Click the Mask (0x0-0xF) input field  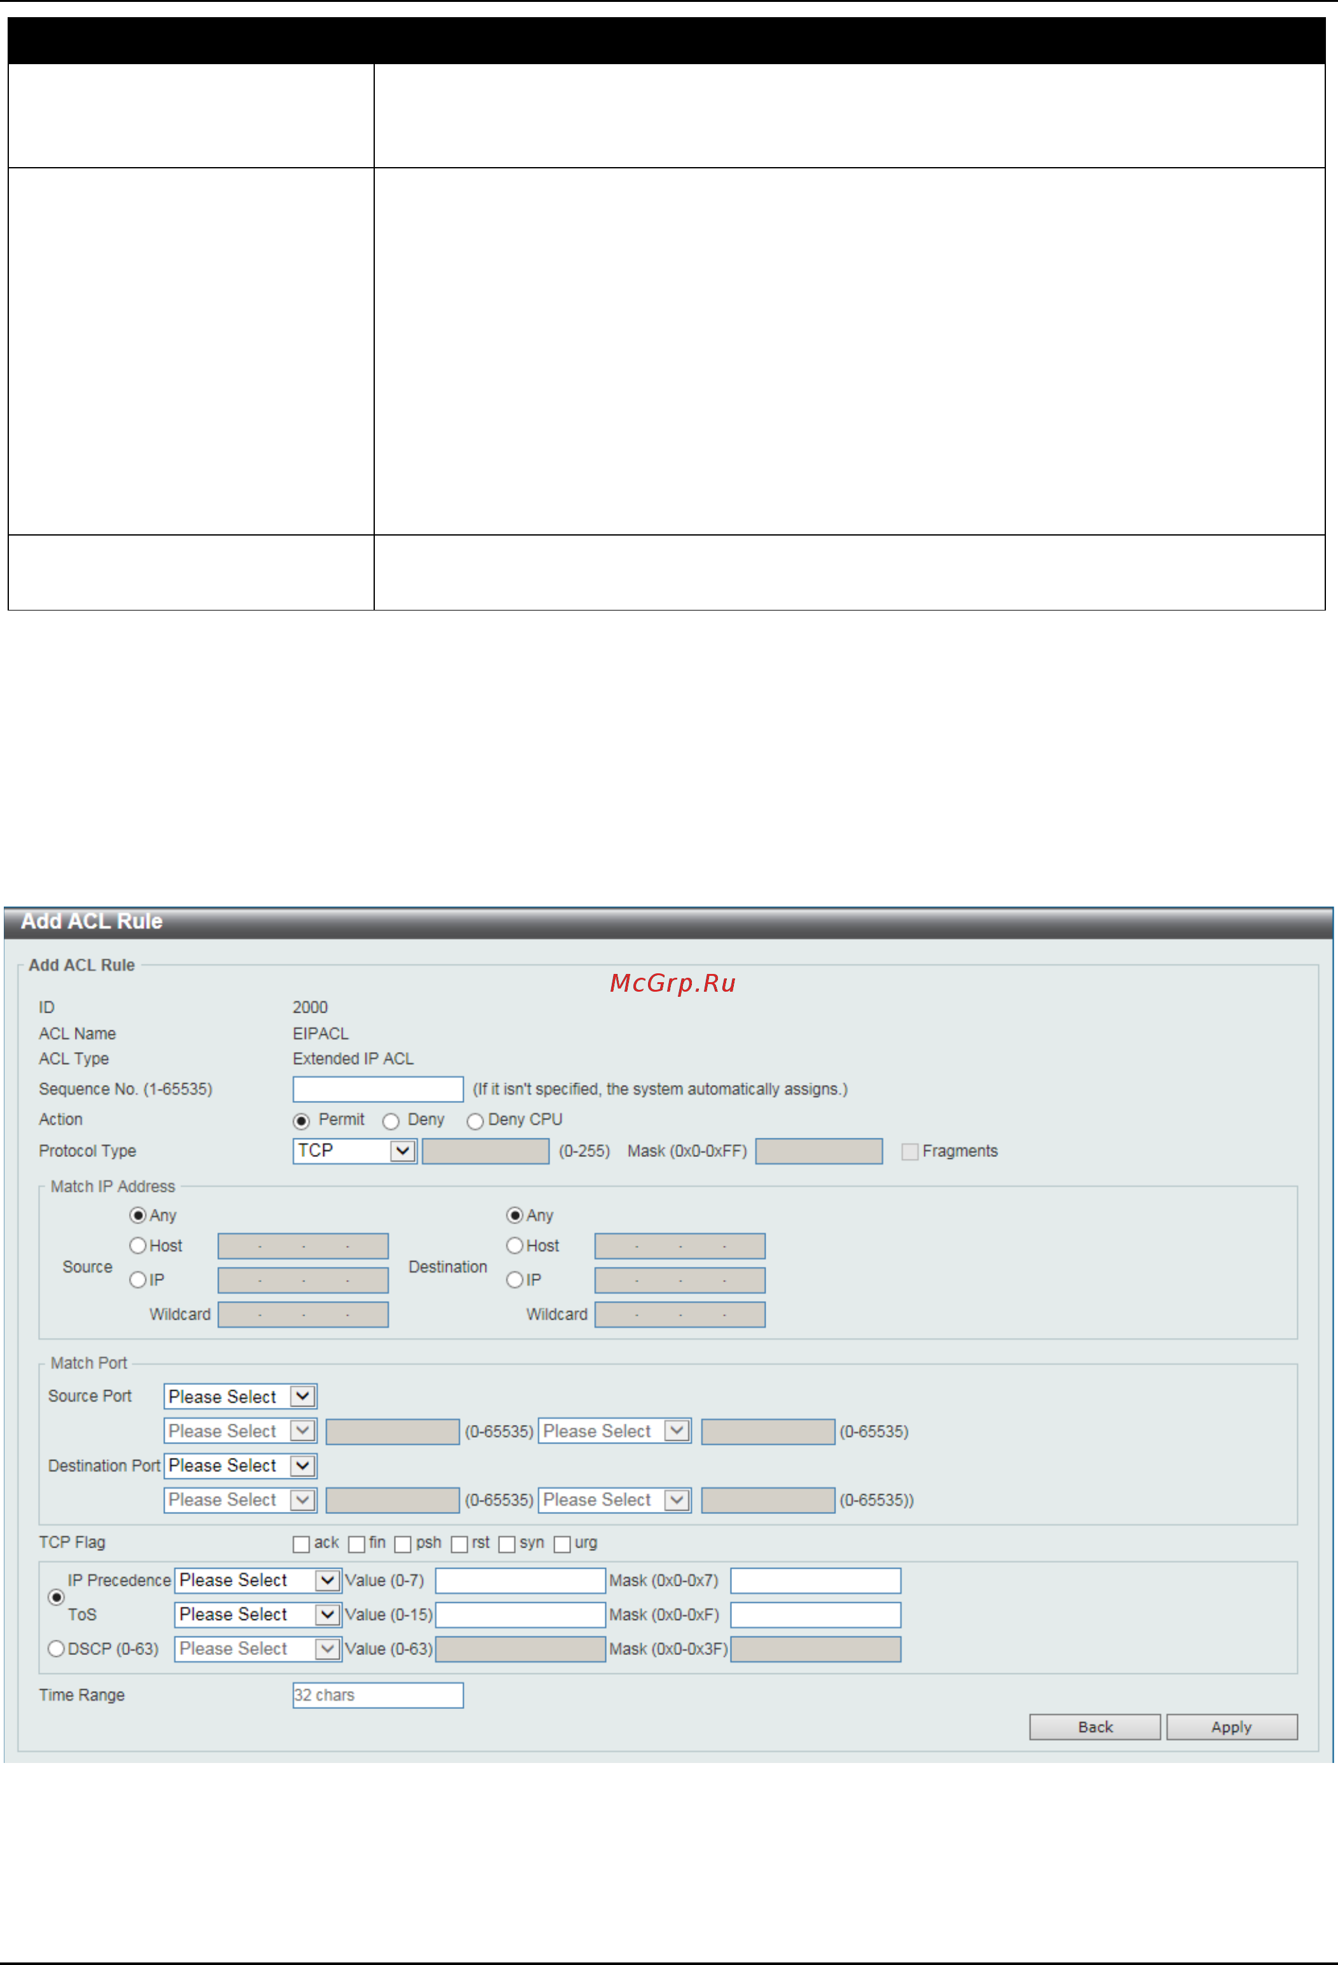point(815,1614)
